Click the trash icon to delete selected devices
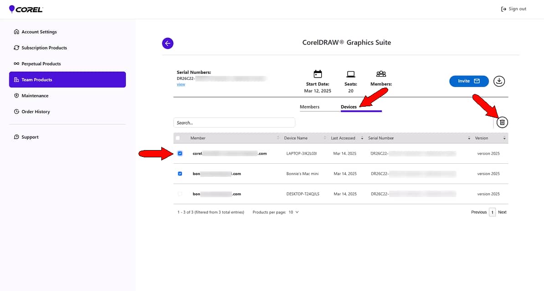Image resolution: width=544 pixels, height=291 pixels. (x=502, y=122)
